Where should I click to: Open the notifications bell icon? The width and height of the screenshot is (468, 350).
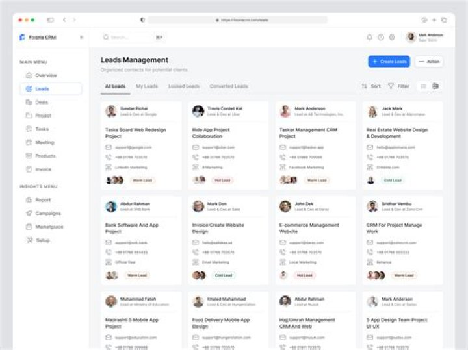[369, 37]
